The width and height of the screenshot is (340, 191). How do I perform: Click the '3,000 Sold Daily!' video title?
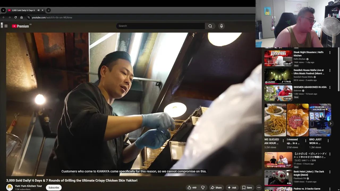72,180
